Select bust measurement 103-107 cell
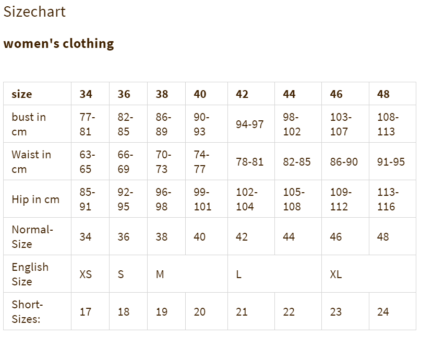 [x=345, y=124]
